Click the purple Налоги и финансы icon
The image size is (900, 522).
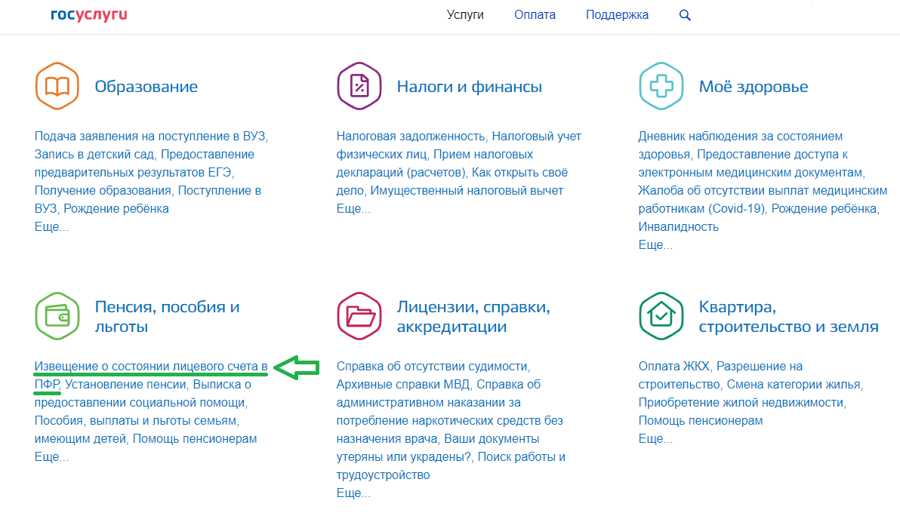coord(359,86)
